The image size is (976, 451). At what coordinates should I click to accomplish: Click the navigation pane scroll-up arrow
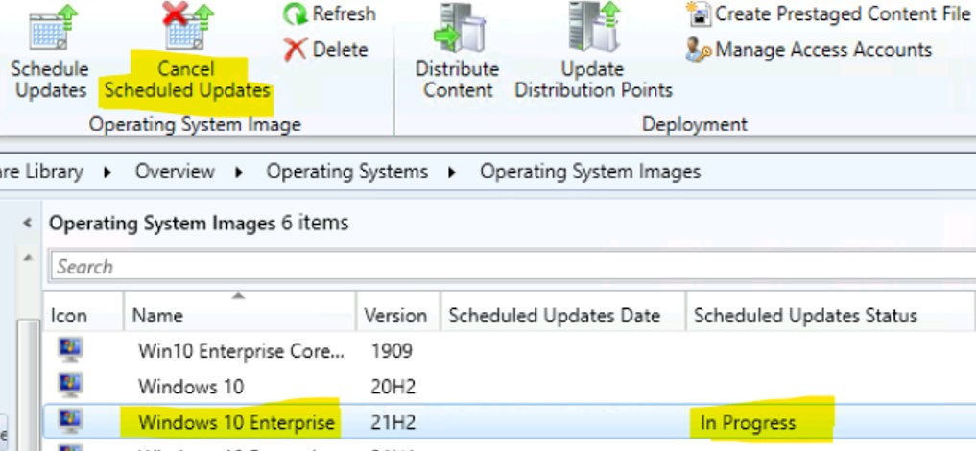point(28,257)
